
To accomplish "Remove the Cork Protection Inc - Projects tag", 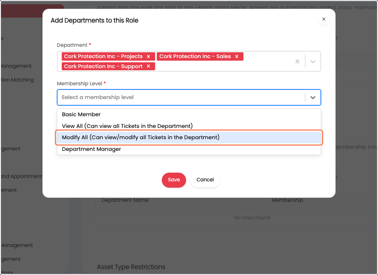I will (148, 57).
